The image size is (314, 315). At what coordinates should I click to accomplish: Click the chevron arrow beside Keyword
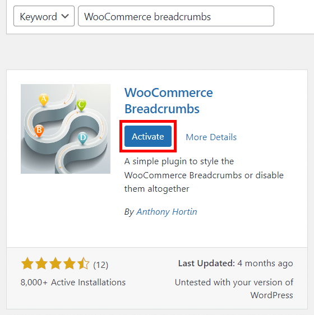point(65,16)
